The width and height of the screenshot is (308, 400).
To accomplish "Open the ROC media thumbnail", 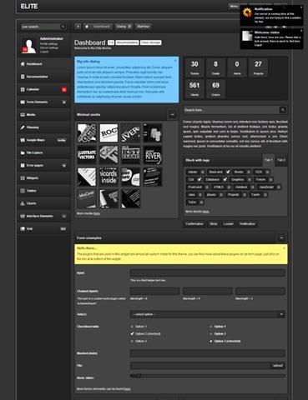I will click(x=109, y=133).
